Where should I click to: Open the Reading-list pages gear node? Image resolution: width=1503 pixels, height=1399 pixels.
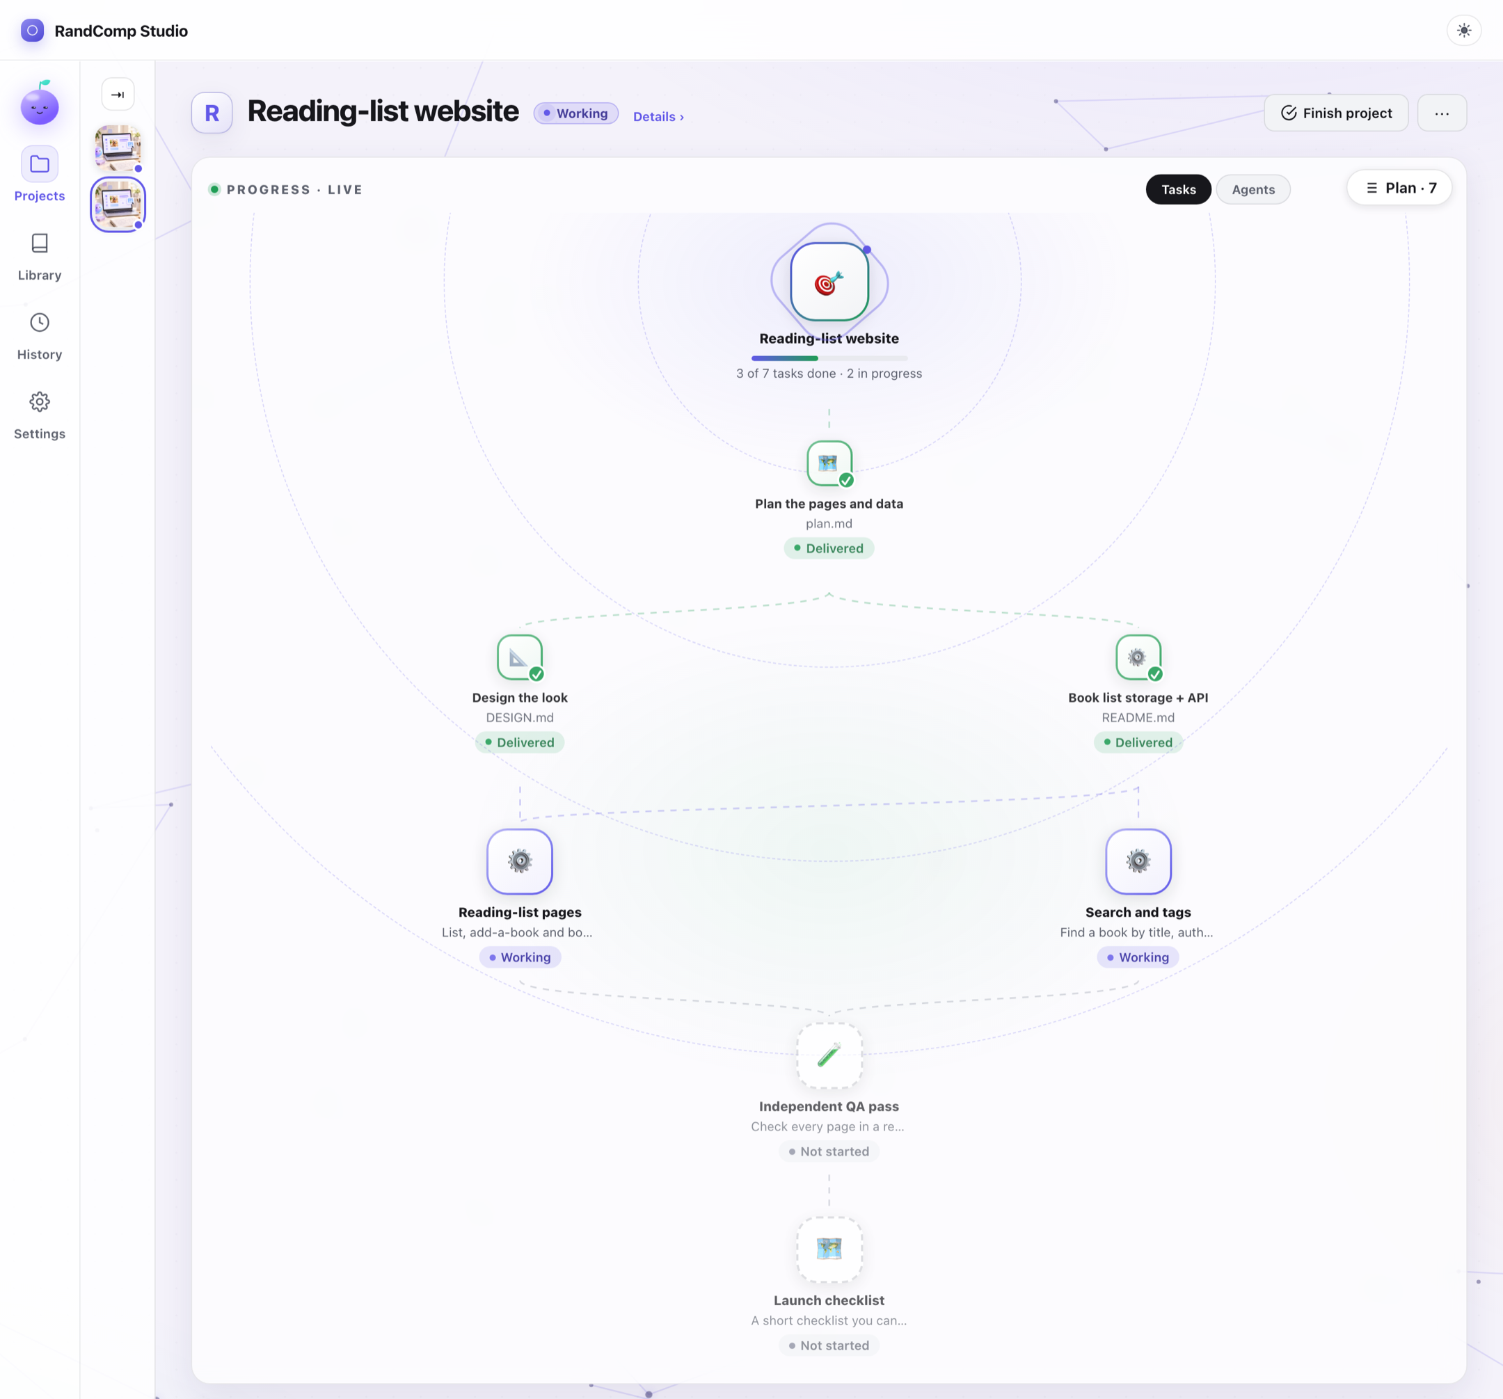tap(519, 862)
